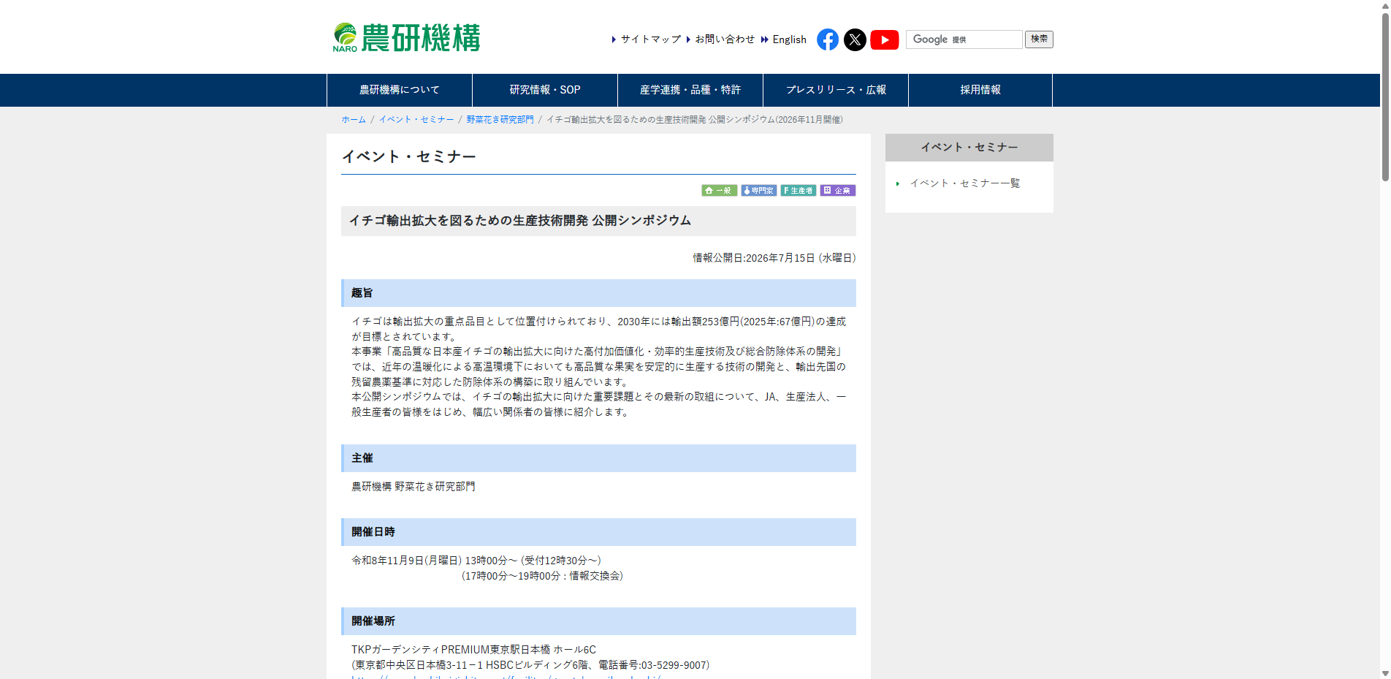
Task: Click the 一般 audience tag icon
Action: pyautogui.click(x=719, y=190)
